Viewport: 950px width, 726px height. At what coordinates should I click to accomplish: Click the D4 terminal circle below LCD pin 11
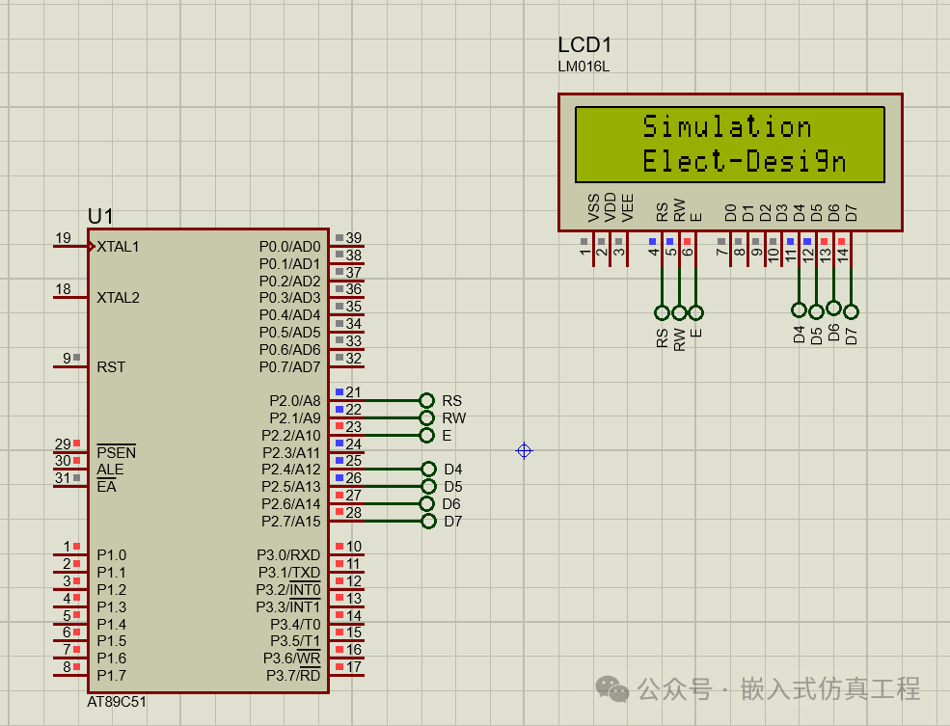tap(800, 310)
